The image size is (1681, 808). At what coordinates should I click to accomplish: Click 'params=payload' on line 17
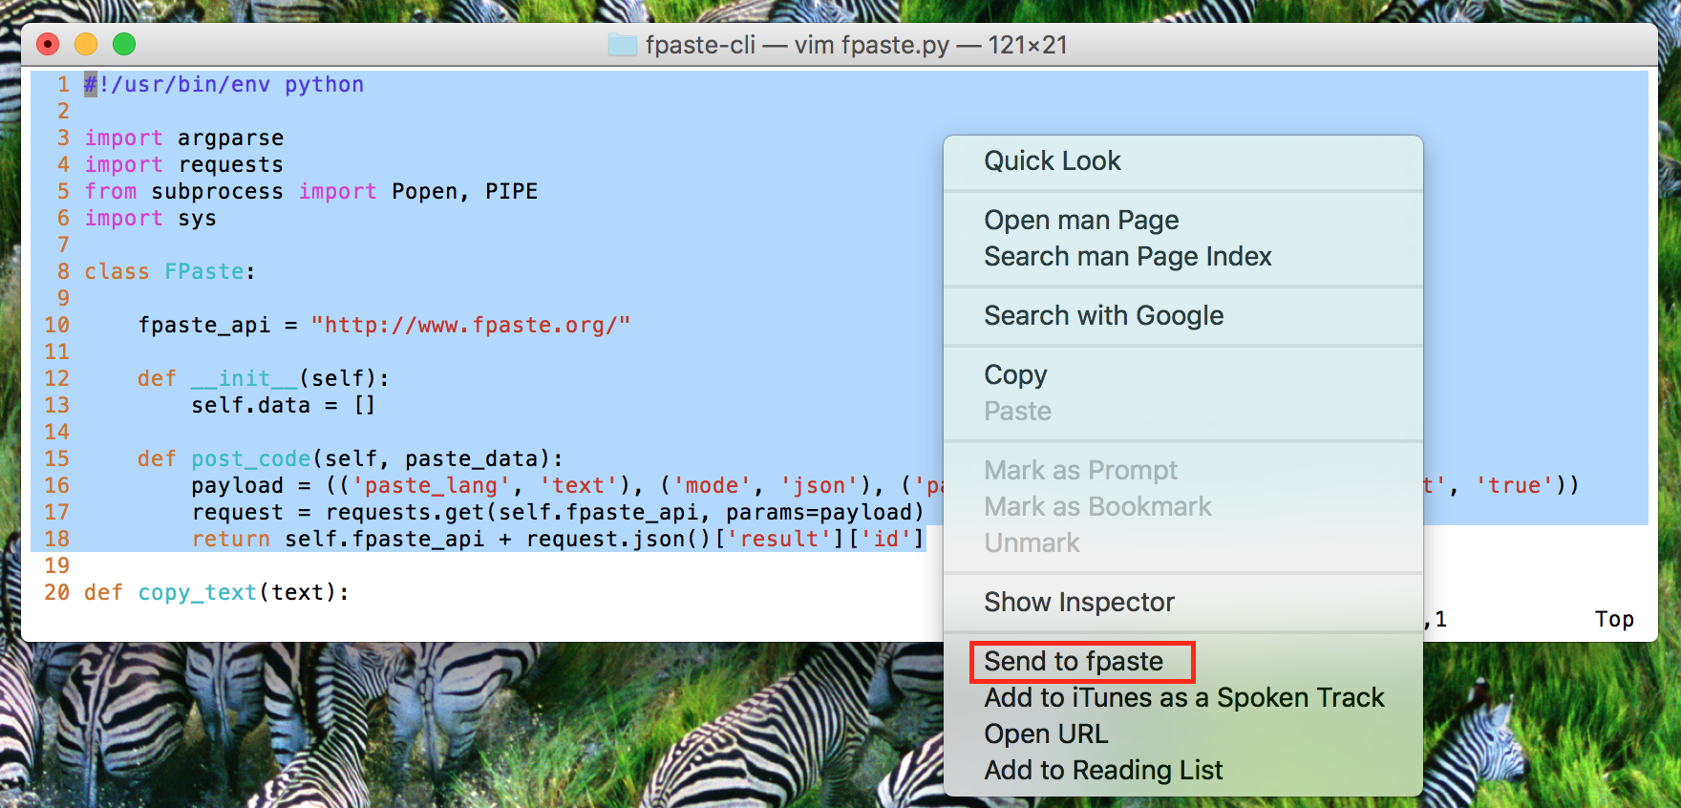[819, 513]
